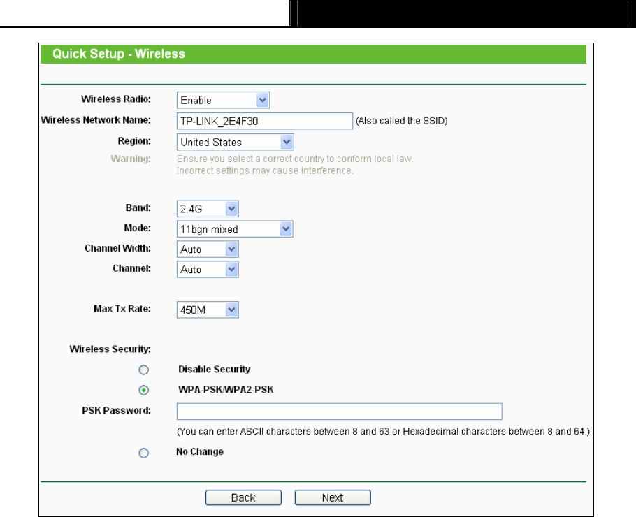Image resolution: width=636 pixels, height=517 pixels.
Task: Open the Band dropdown set to 2.4G
Action: click(x=208, y=209)
